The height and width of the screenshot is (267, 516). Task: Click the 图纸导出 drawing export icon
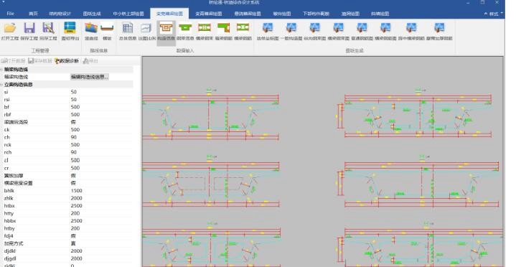tap(70, 32)
